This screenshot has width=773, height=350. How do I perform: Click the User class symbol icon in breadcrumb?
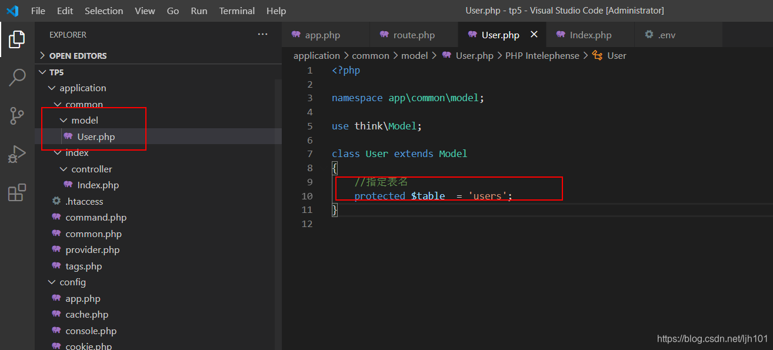[598, 55]
